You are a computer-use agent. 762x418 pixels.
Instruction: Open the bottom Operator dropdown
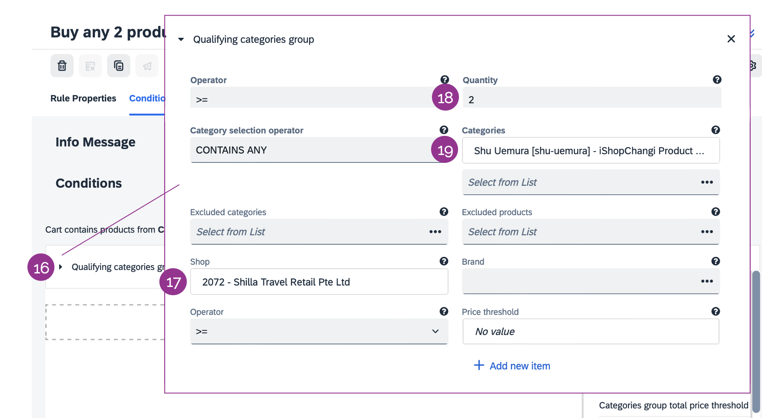(x=319, y=331)
